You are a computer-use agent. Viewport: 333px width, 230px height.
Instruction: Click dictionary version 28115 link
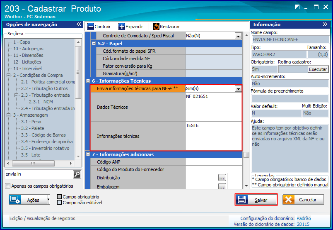[x=303, y=224]
